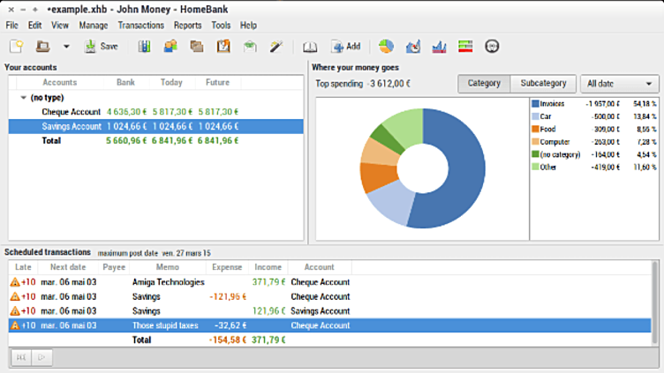Open the Statistics pie chart report icon

(386, 46)
